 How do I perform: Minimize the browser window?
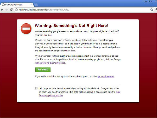(146, 1)
